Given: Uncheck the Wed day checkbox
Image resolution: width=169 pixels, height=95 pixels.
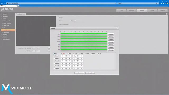Looking at the screenshot, I should (80, 54).
